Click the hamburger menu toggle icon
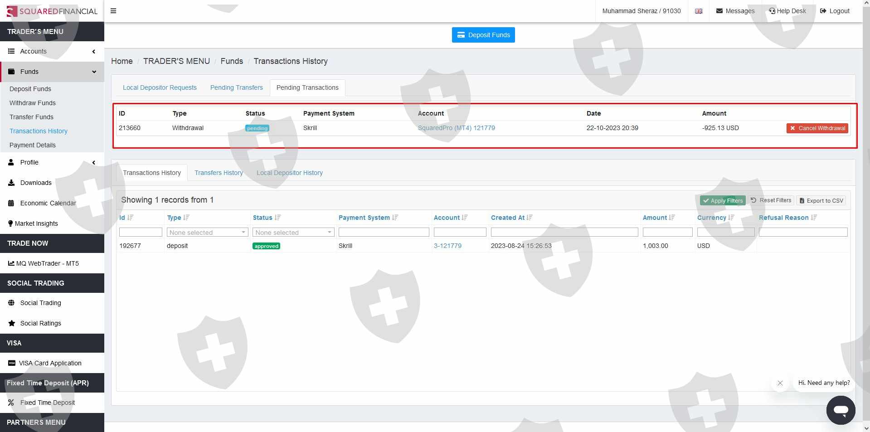870x432 pixels. (x=113, y=11)
